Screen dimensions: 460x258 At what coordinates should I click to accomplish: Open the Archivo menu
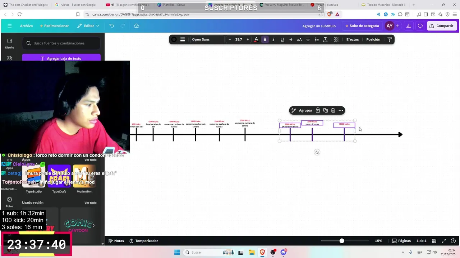(x=26, y=26)
